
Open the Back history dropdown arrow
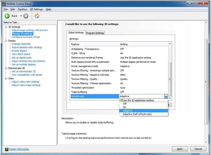pyautogui.click(x=21, y=16)
